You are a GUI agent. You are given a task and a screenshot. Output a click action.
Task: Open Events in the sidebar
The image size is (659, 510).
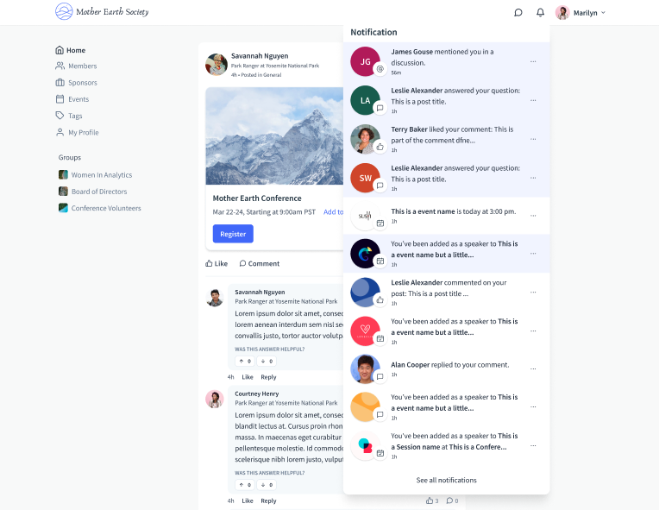click(72, 99)
